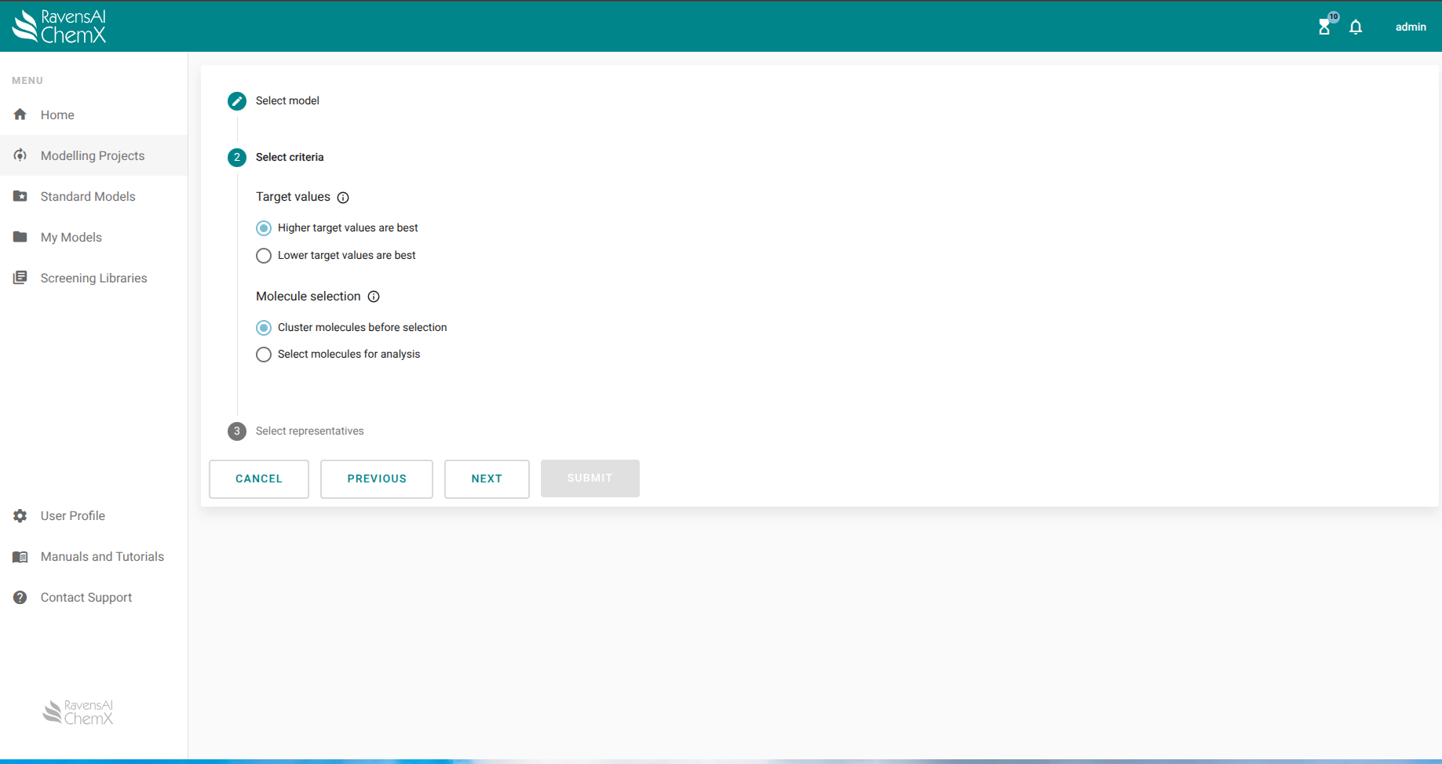Open the admin user menu
This screenshot has height=764, width=1442.
[1410, 27]
